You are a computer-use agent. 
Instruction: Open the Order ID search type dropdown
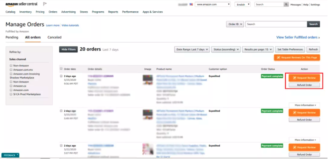click(x=235, y=24)
